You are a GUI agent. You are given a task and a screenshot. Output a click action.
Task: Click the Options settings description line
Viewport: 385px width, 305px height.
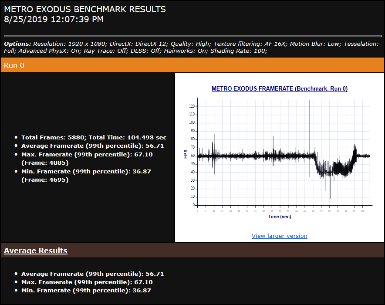point(192,47)
